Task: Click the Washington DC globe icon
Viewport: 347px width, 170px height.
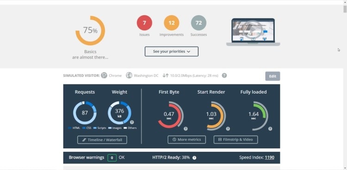Action: coord(129,75)
